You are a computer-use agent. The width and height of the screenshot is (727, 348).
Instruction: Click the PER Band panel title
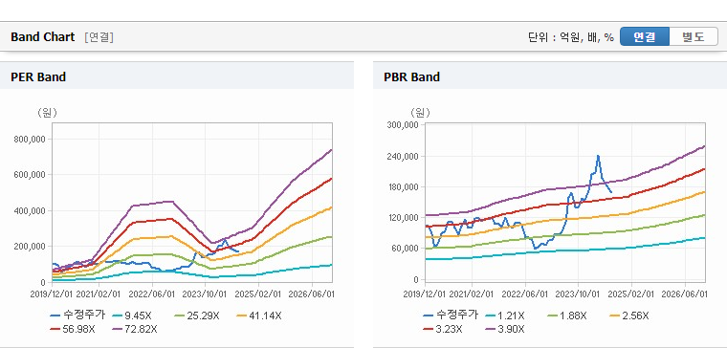tap(38, 76)
